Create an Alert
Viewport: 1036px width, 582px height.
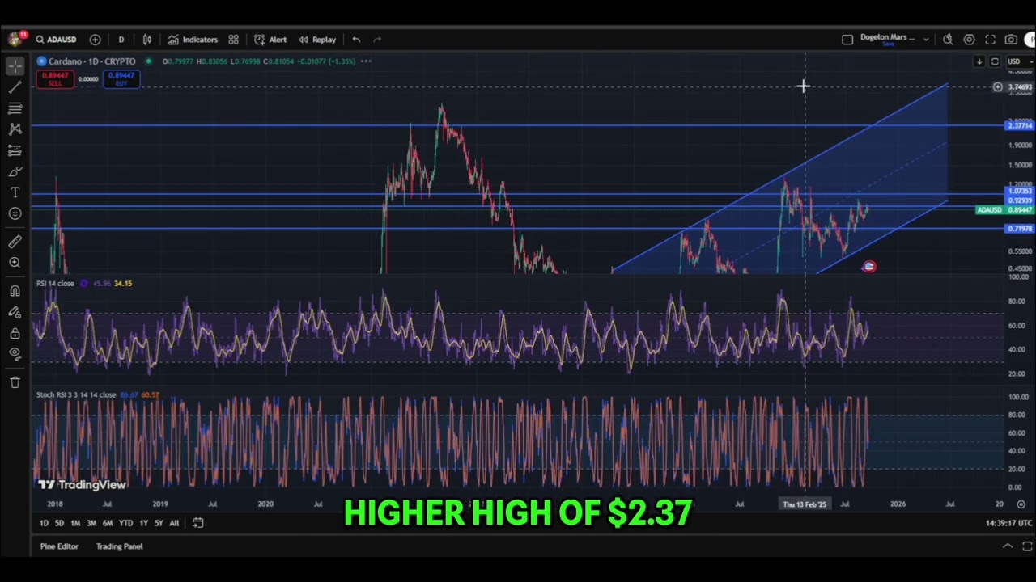pyautogui.click(x=270, y=40)
